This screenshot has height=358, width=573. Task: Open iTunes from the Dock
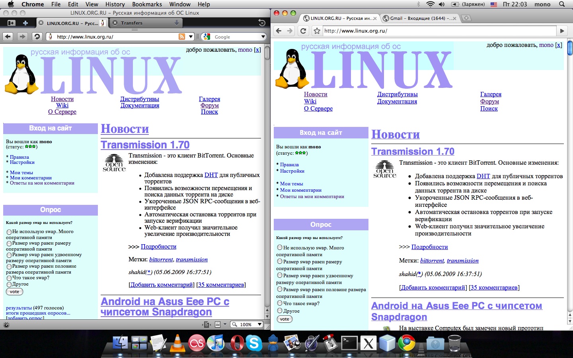click(216, 342)
